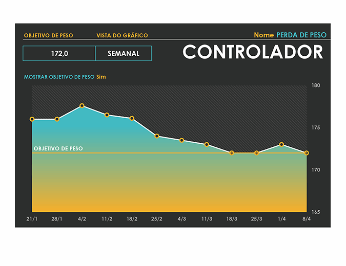
Task: Click the data point marker at 1/4
Action: (281, 145)
